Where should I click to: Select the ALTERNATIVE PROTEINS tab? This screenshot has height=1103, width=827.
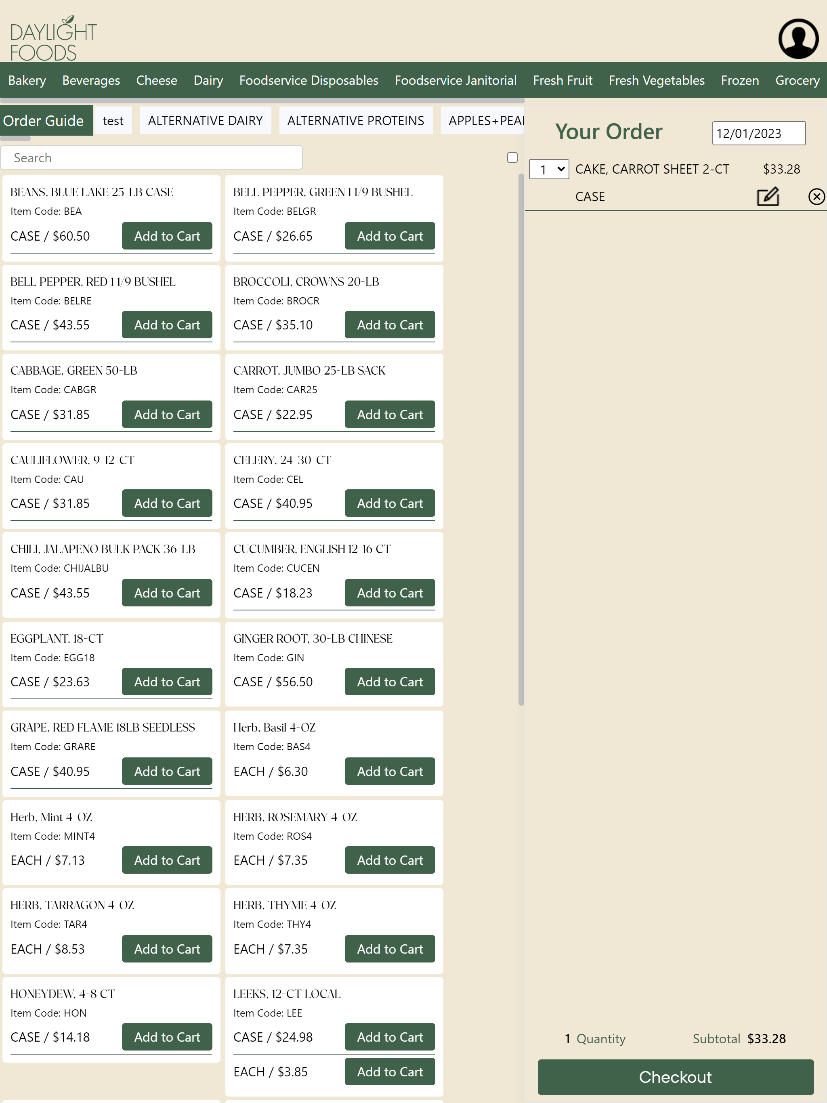356,121
